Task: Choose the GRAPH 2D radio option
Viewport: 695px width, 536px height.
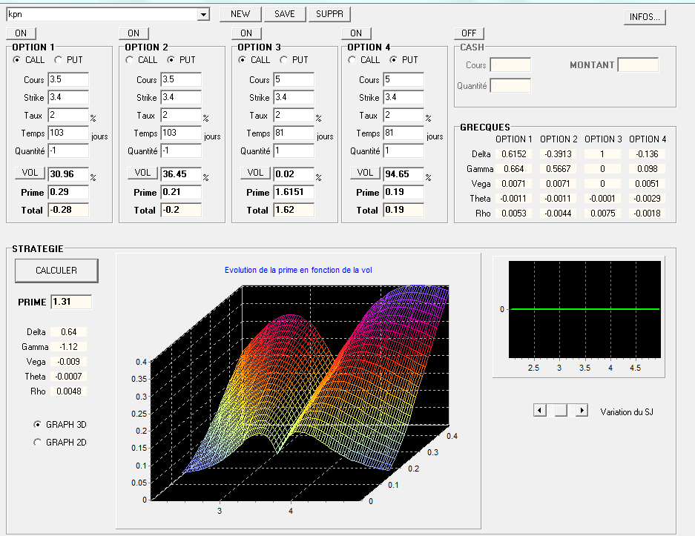Action: coord(38,443)
